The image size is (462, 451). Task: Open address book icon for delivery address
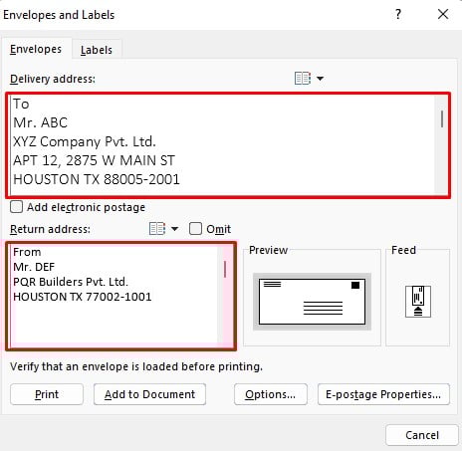point(303,79)
